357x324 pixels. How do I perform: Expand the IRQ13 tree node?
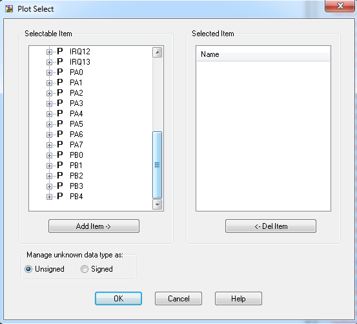(49, 62)
